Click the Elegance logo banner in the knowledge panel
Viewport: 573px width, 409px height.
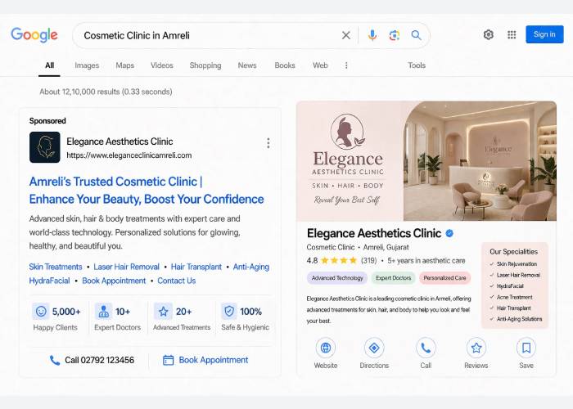[x=348, y=160]
